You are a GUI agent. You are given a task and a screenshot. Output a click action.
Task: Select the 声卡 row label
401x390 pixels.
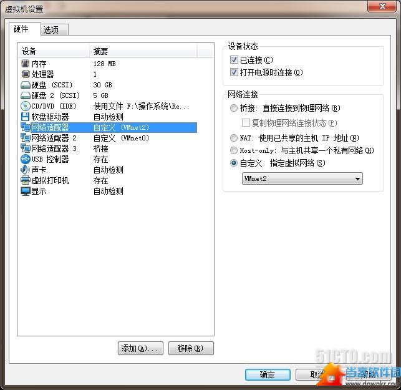coord(39,170)
